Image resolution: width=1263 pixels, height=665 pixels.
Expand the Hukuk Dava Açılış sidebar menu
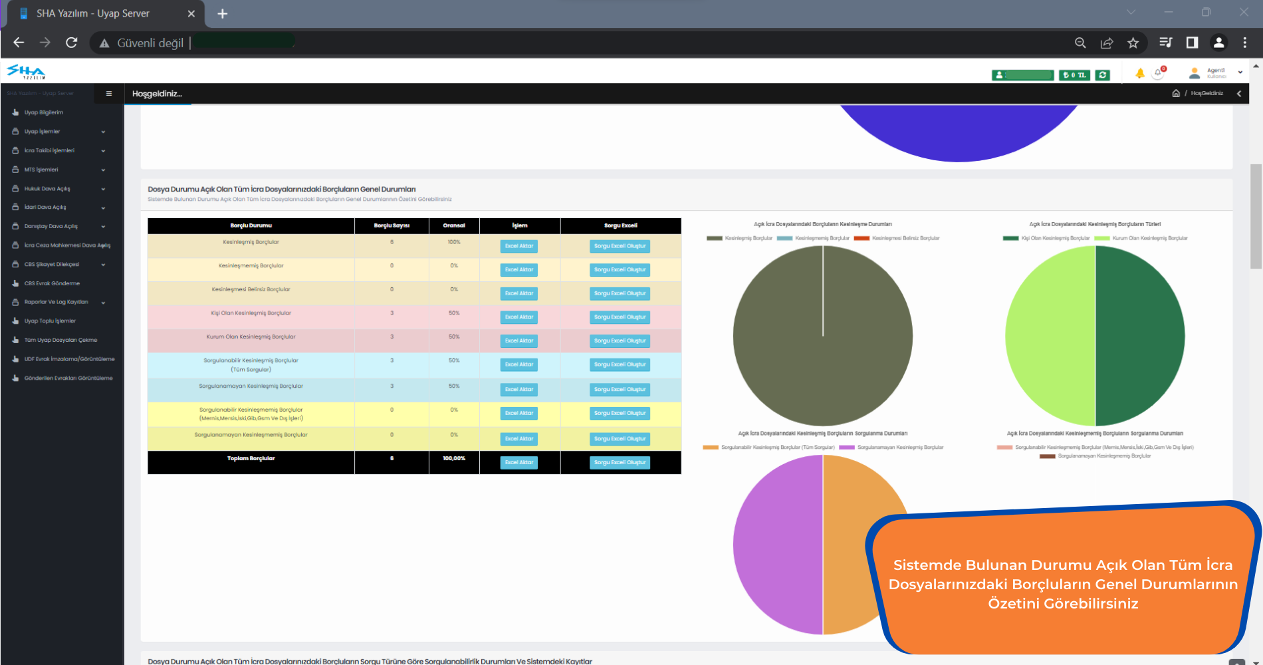pos(58,189)
